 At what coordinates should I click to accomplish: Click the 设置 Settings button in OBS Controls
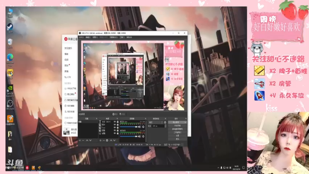[177, 136]
